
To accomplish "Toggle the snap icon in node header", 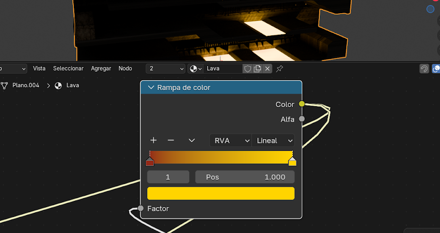I will tap(424, 68).
